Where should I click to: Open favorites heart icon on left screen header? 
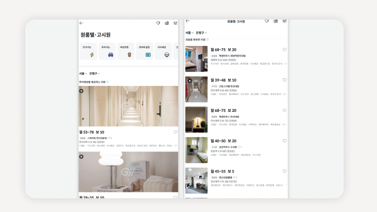click(158, 23)
